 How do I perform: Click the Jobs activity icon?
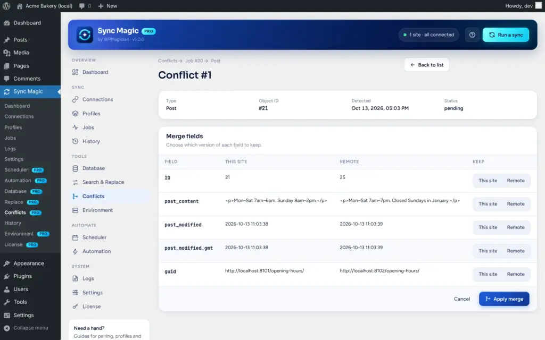tap(75, 127)
